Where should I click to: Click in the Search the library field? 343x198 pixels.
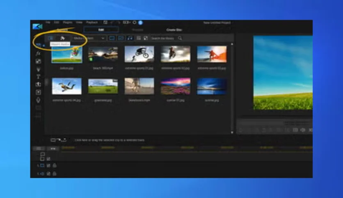tap(163, 38)
